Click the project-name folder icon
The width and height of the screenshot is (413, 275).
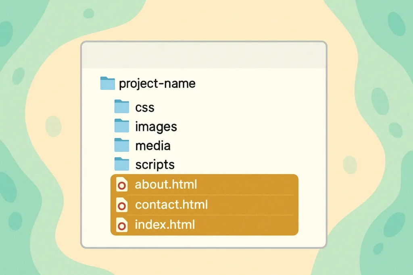[x=107, y=83]
